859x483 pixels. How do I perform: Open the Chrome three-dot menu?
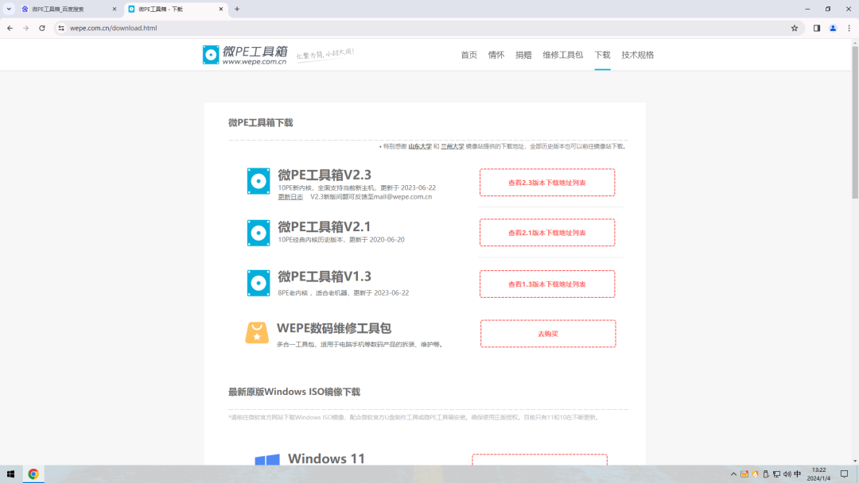(849, 28)
